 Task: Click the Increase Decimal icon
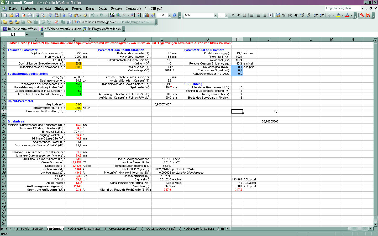[x=302, y=15]
